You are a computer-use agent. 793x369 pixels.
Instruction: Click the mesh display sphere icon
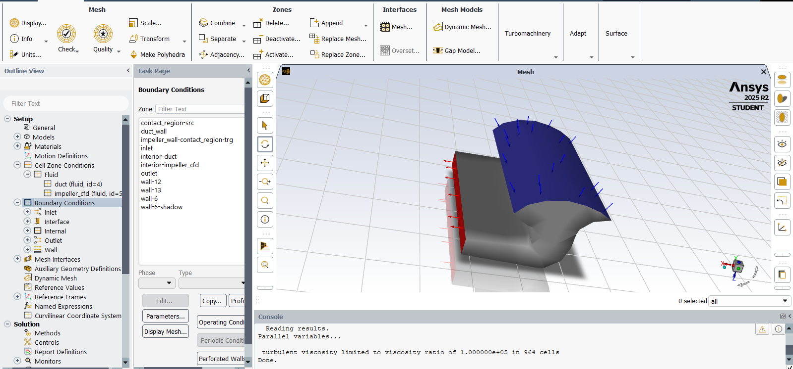pos(265,80)
